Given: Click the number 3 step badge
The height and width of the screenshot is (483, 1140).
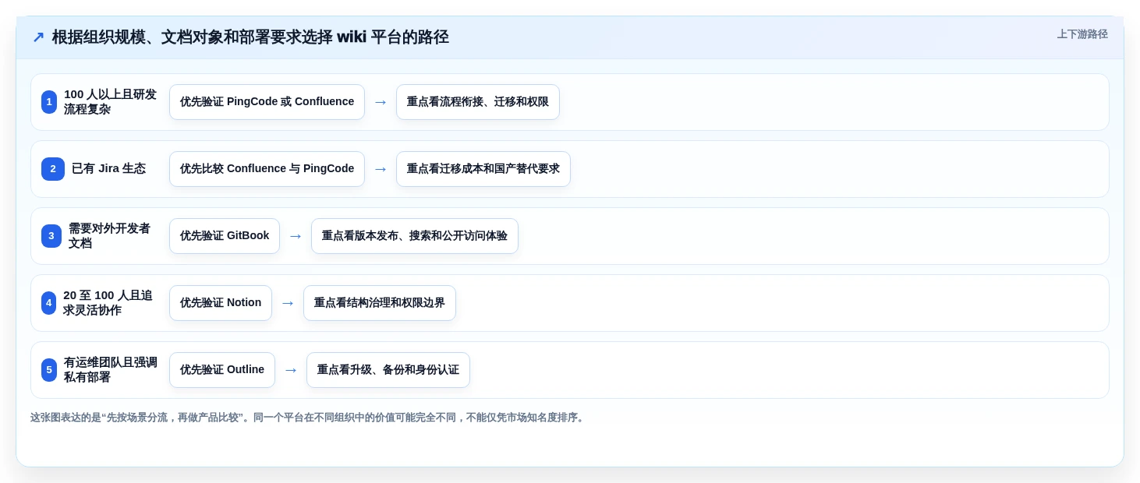Looking at the screenshot, I should coord(51,236).
